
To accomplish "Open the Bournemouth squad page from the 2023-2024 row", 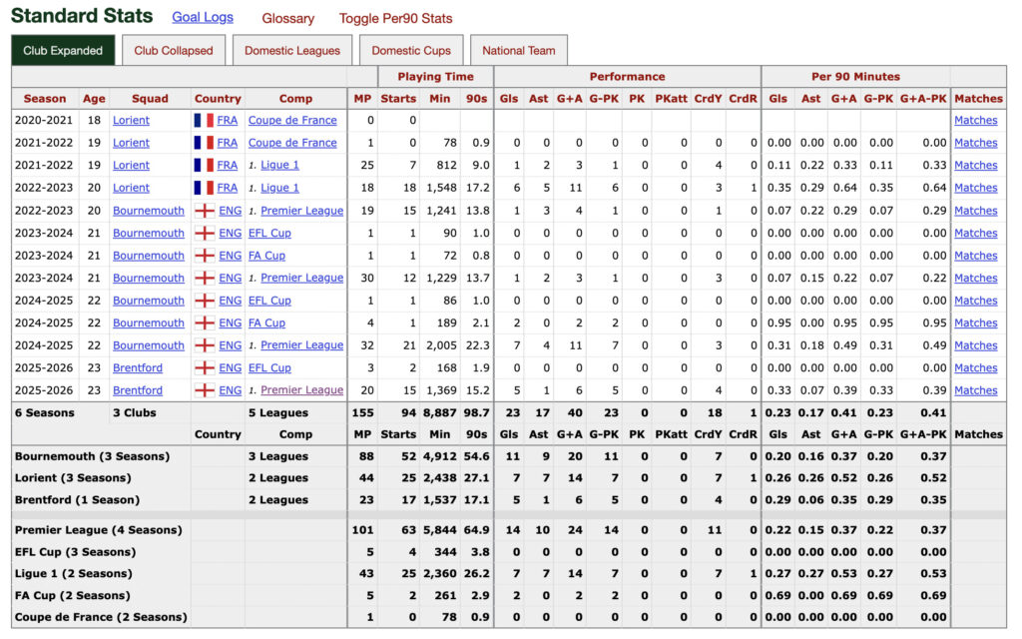I will click(148, 233).
